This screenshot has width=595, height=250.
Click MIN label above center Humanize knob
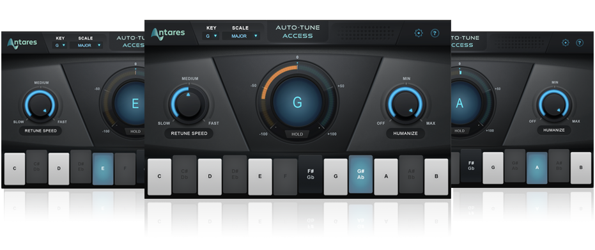(406, 79)
